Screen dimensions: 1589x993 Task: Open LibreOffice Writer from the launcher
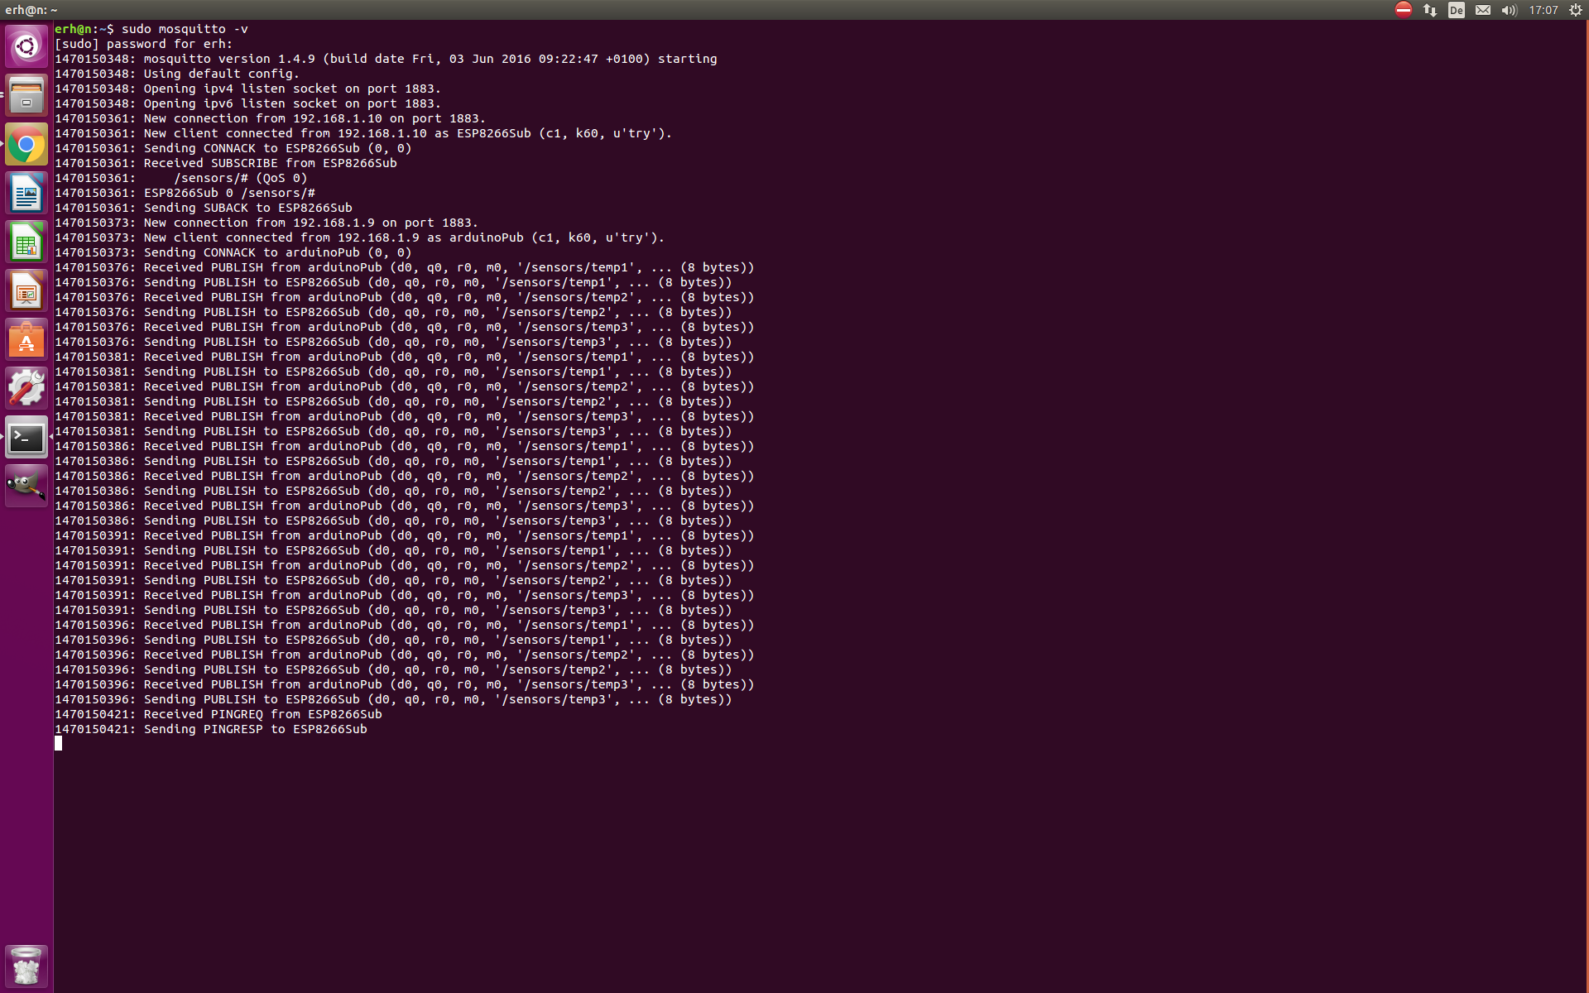click(x=26, y=194)
